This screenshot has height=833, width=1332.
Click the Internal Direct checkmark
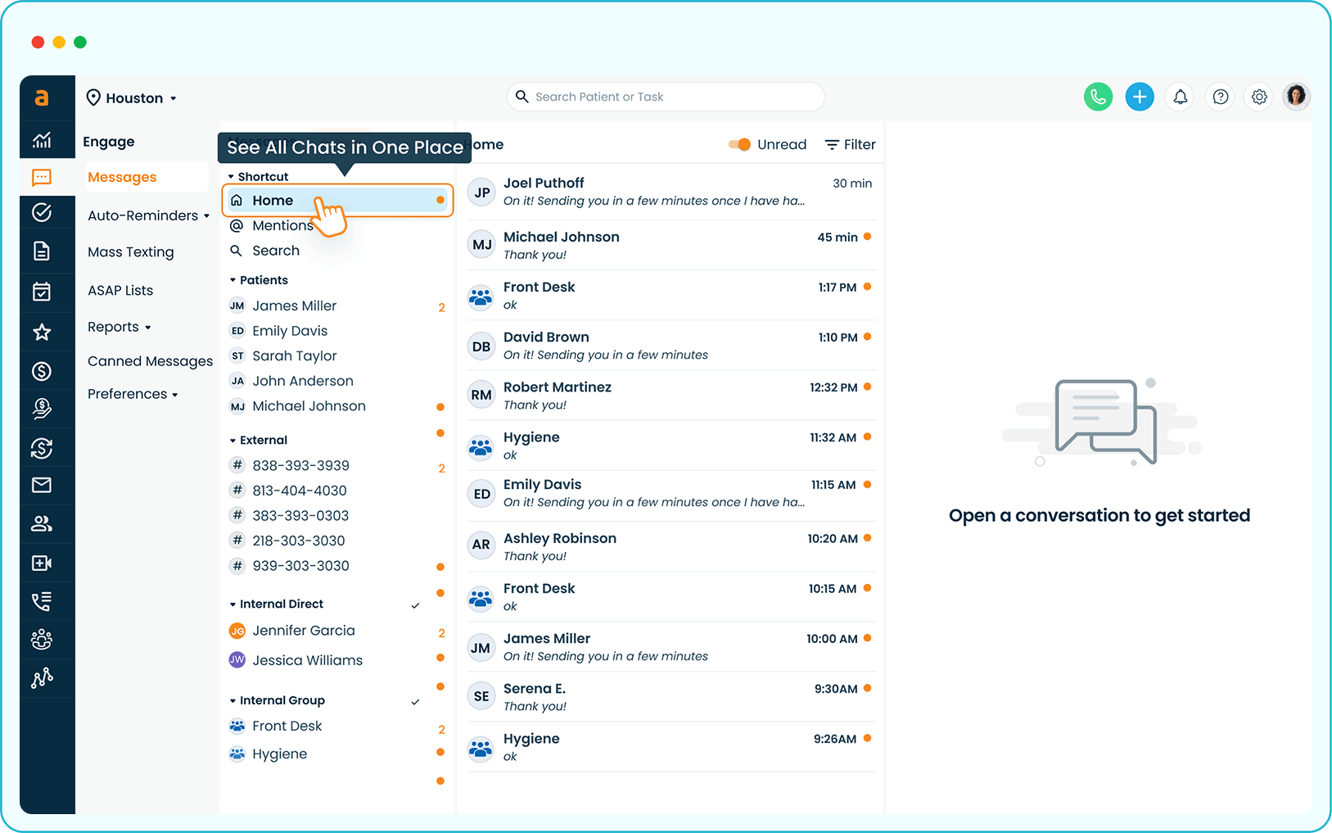(x=415, y=605)
